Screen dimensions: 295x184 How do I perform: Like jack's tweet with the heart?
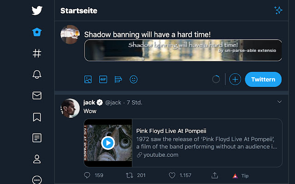(x=172, y=175)
